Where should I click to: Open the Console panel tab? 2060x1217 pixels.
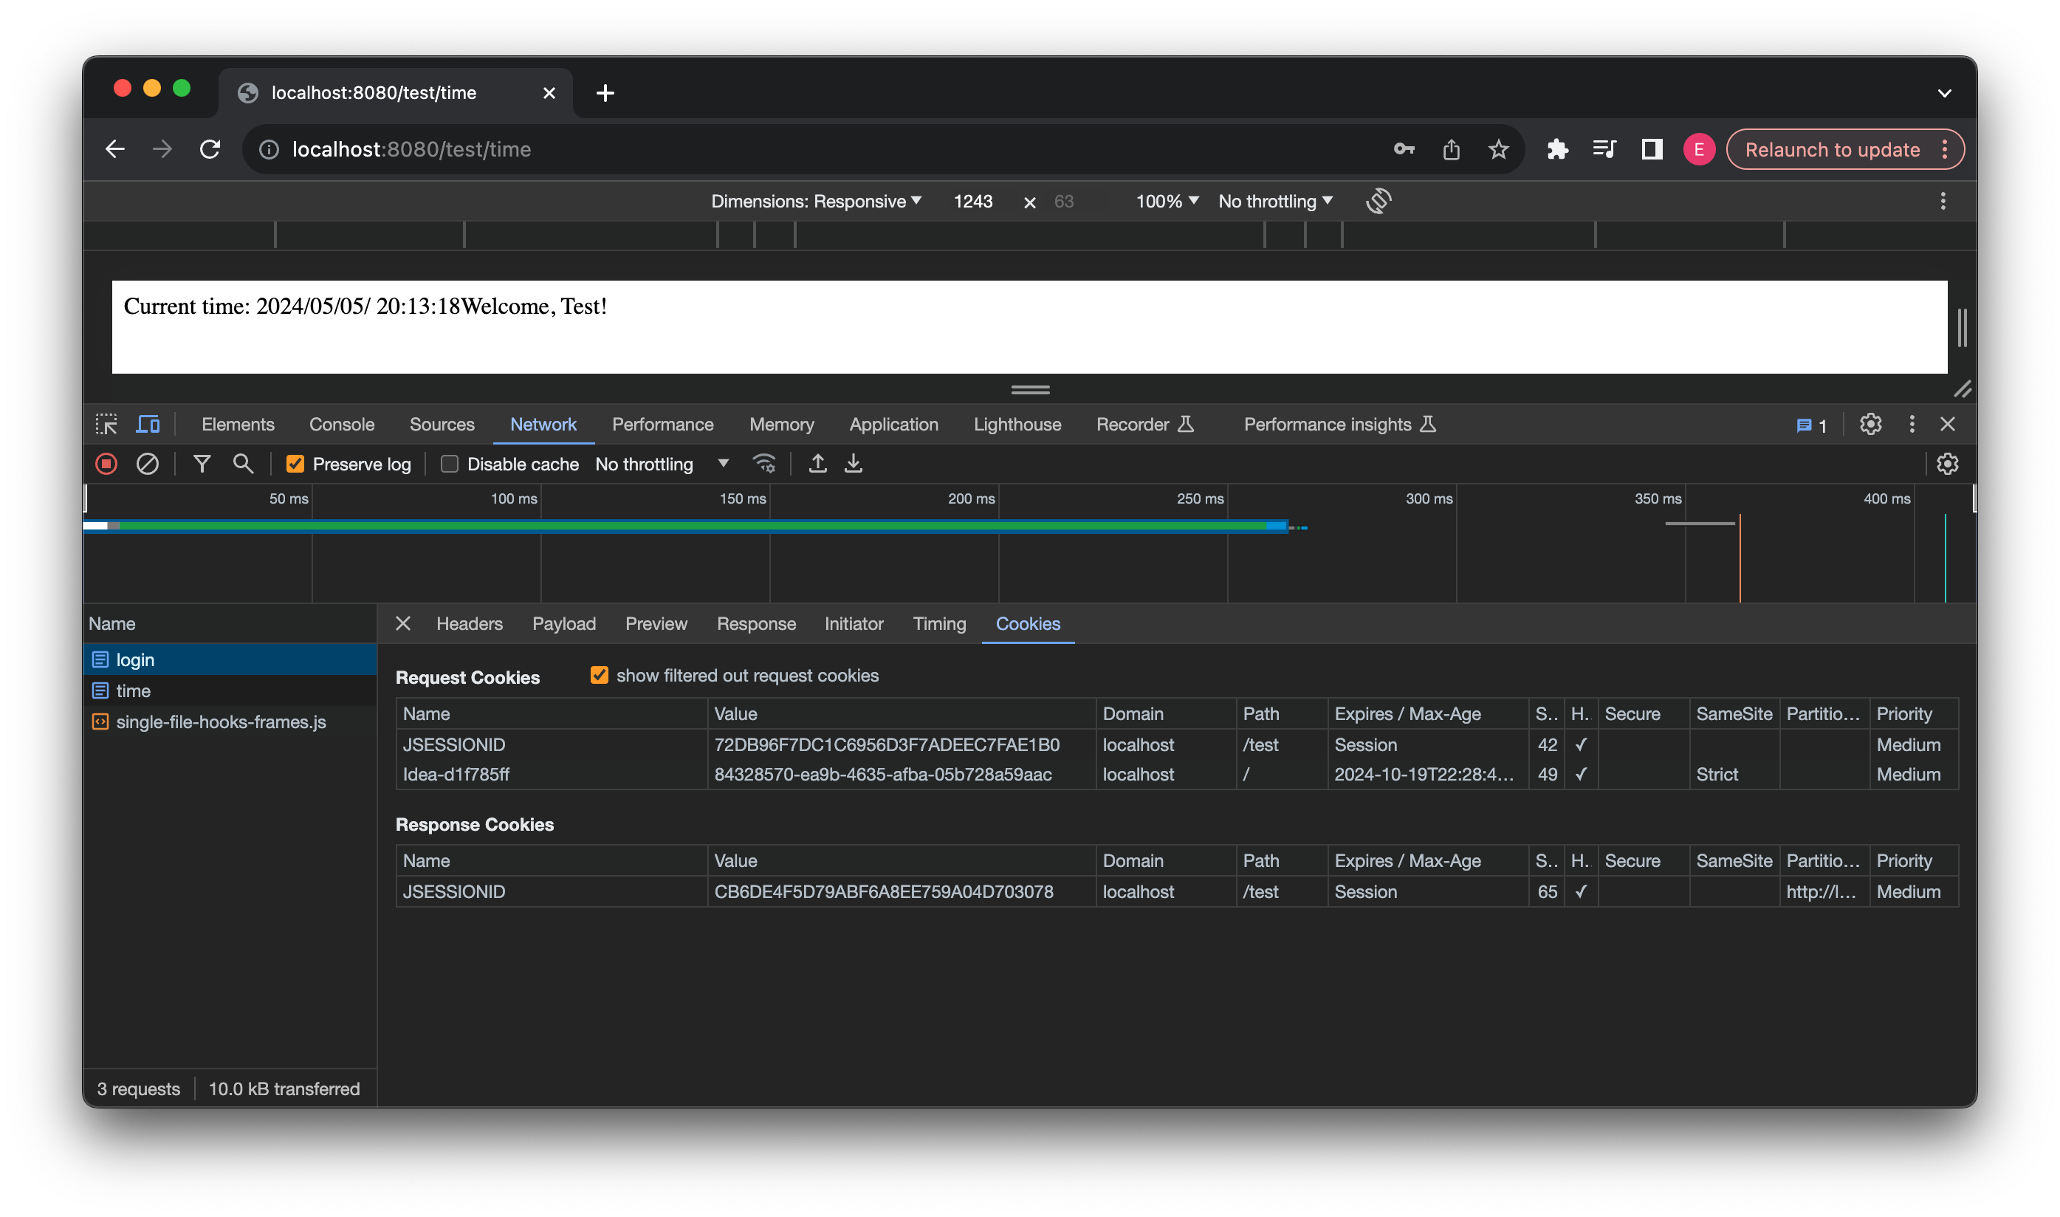[341, 424]
